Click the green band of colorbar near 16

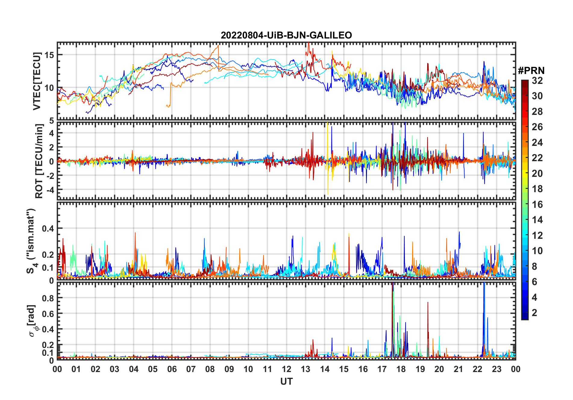(x=525, y=205)
